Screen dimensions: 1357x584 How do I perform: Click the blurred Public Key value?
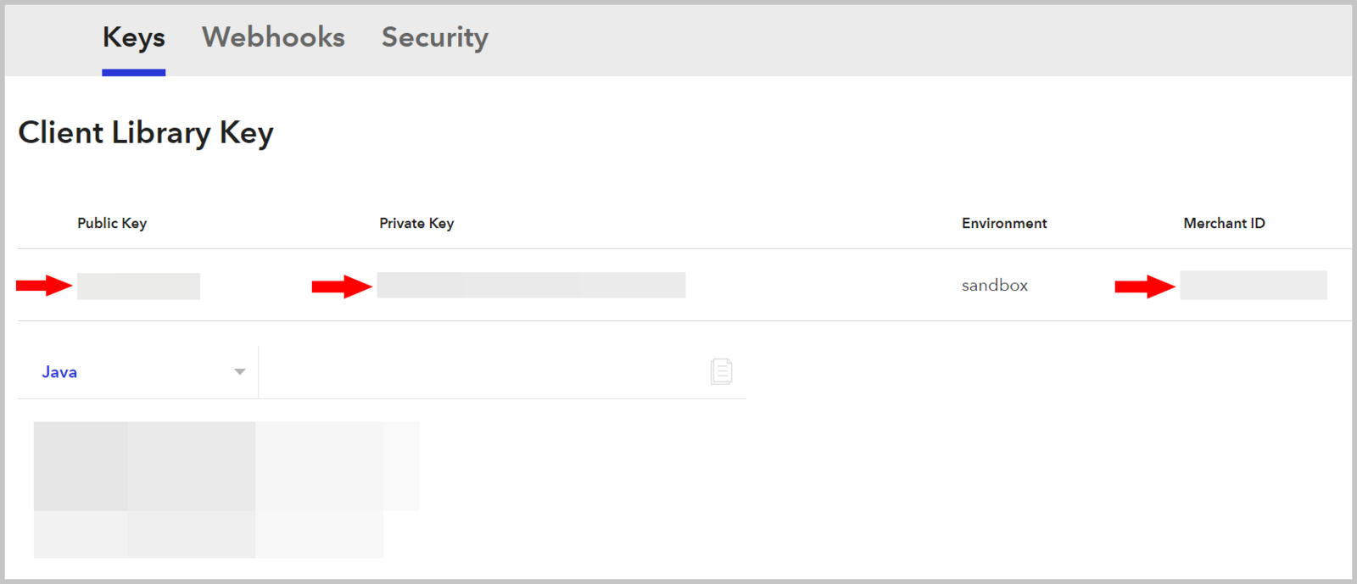click(138, 286)
